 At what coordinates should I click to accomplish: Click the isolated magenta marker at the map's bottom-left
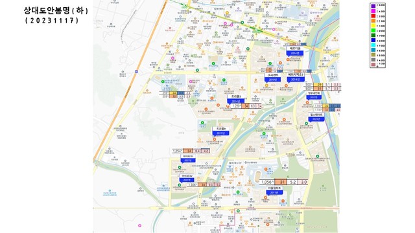(x=140, y=226)
